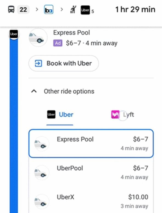The width and height of the screenshot is (162, 213).
Task: Select the UberPool ride option
Action: pos(91,172)
